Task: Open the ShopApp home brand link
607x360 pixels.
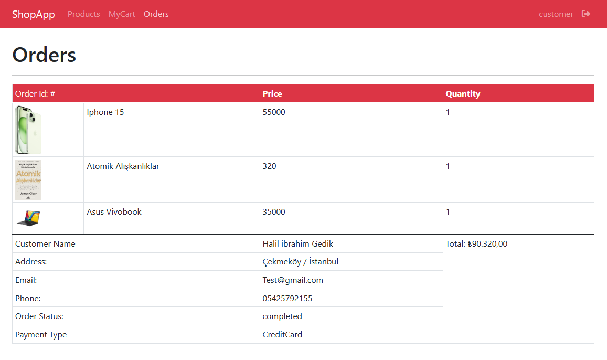Action: click(33, 14)
